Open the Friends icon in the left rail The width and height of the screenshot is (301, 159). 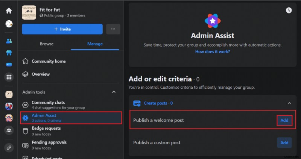pos(9,41)
